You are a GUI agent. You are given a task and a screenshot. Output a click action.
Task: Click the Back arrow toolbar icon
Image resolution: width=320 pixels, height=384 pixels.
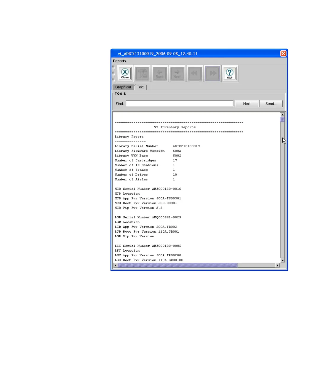click(x=160, y=73)
